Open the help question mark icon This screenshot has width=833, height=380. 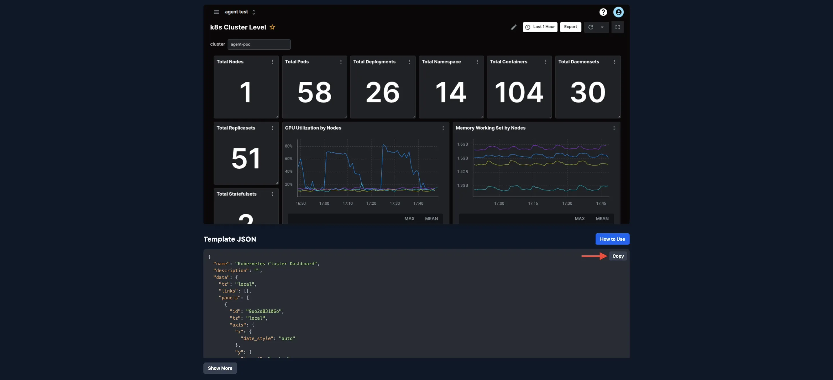[x=603, y=12]
